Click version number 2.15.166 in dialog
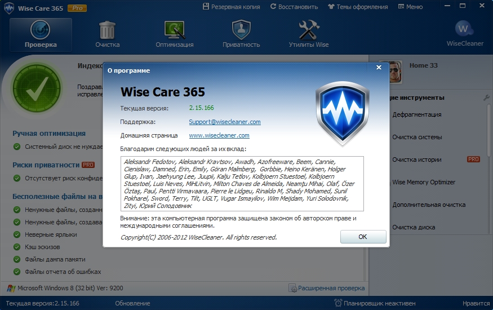 point(201,108)
